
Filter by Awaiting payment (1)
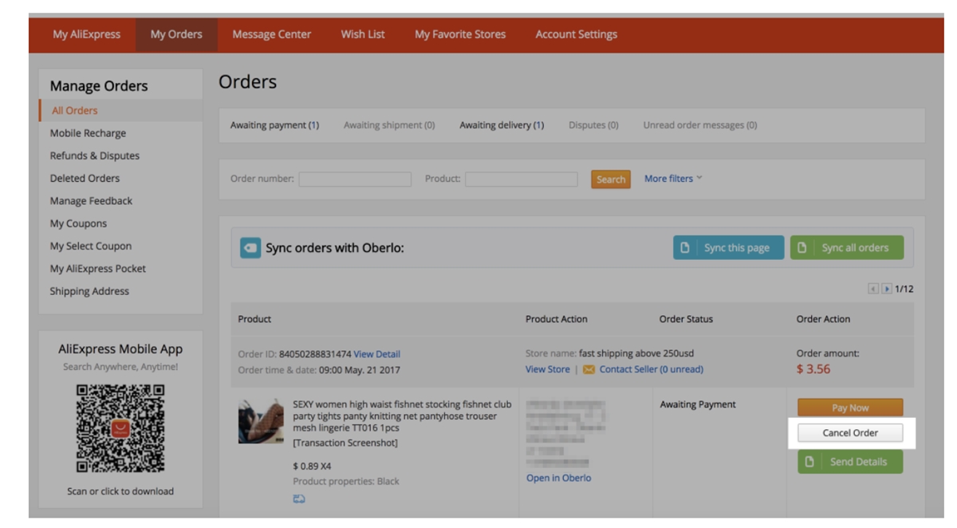click(274, 125)
